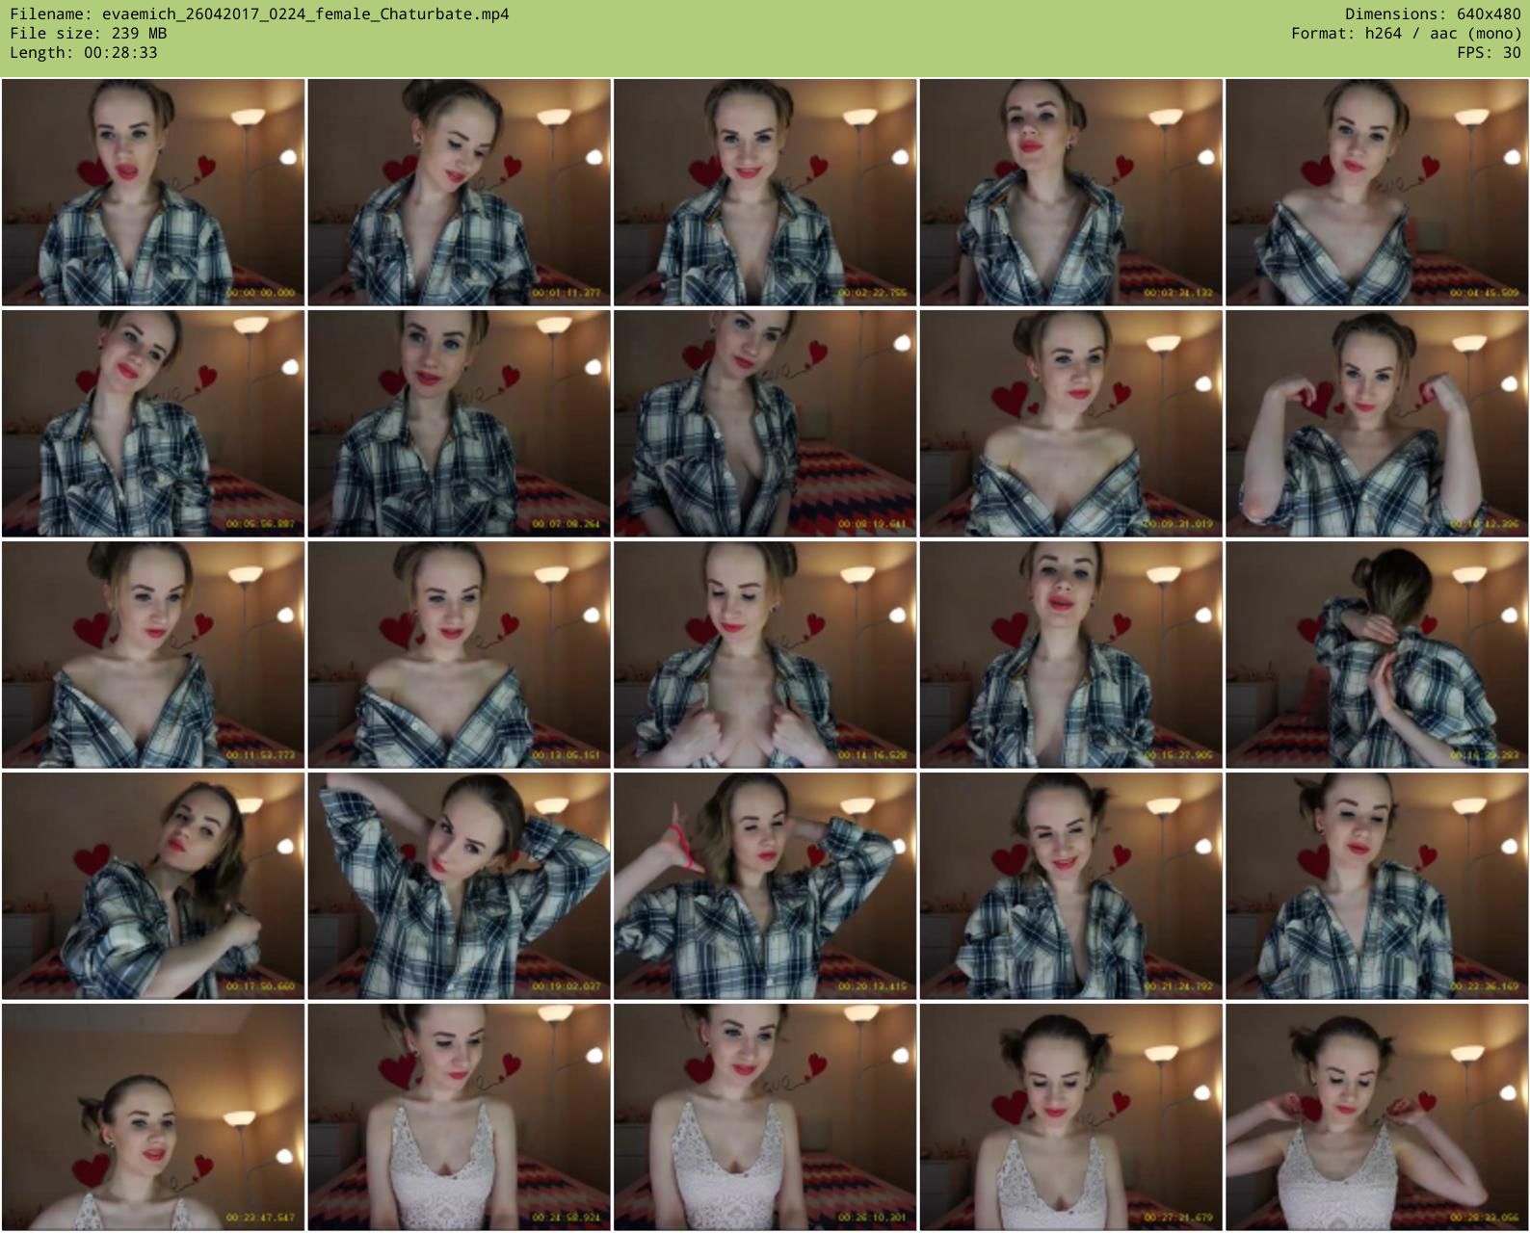Image resolution: width=1530 pixels, height=1233 pixels.
Task: Click the Format h264 / aac label
Action: [1406, 34]
